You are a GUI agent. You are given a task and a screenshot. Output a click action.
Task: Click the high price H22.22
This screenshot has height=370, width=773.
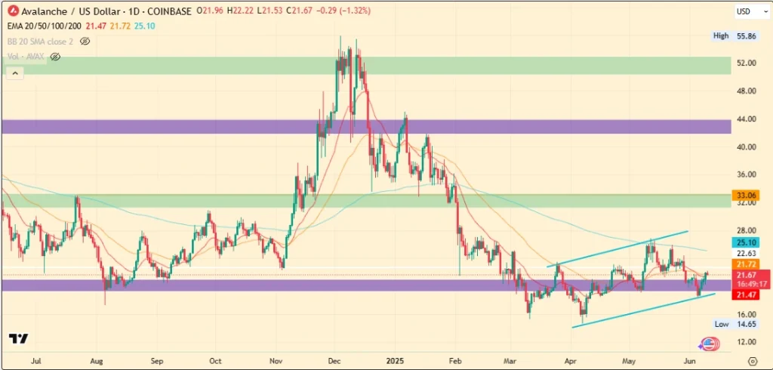pos(239,11)
